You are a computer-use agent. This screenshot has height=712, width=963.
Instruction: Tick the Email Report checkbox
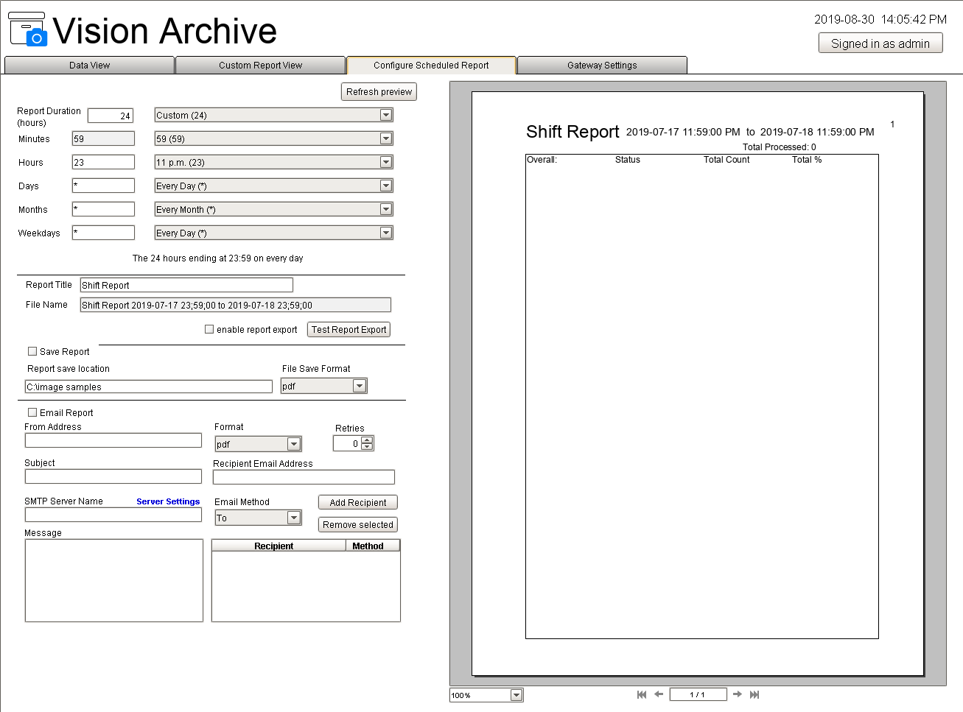click(32, 413)
